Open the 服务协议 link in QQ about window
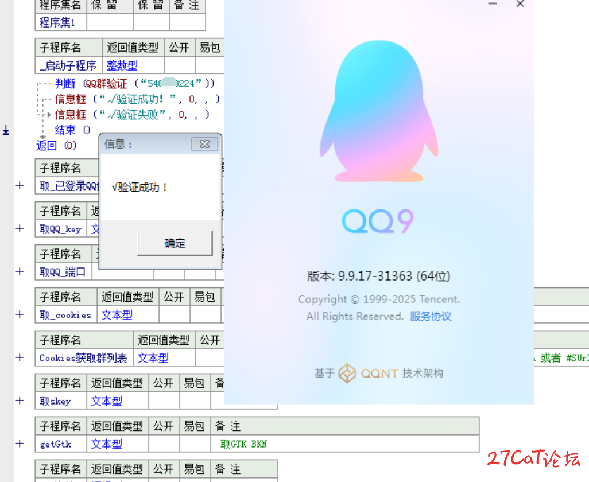Image resolution: width=589 pixels, height=482 pixels. (431, 316)
